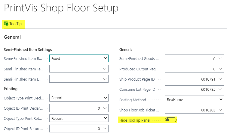This screenshot has width=227, height=136.
Task: Expand Consume Lot Page ID lookup chevron
Action: click(x=220, y=89)
